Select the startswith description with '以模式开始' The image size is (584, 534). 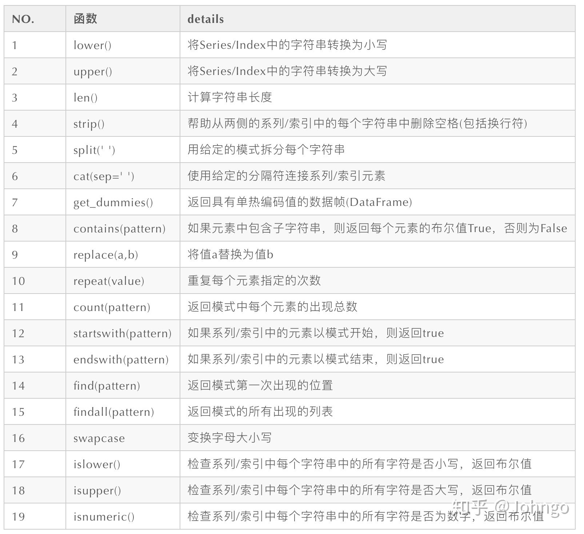pos(316,333)
